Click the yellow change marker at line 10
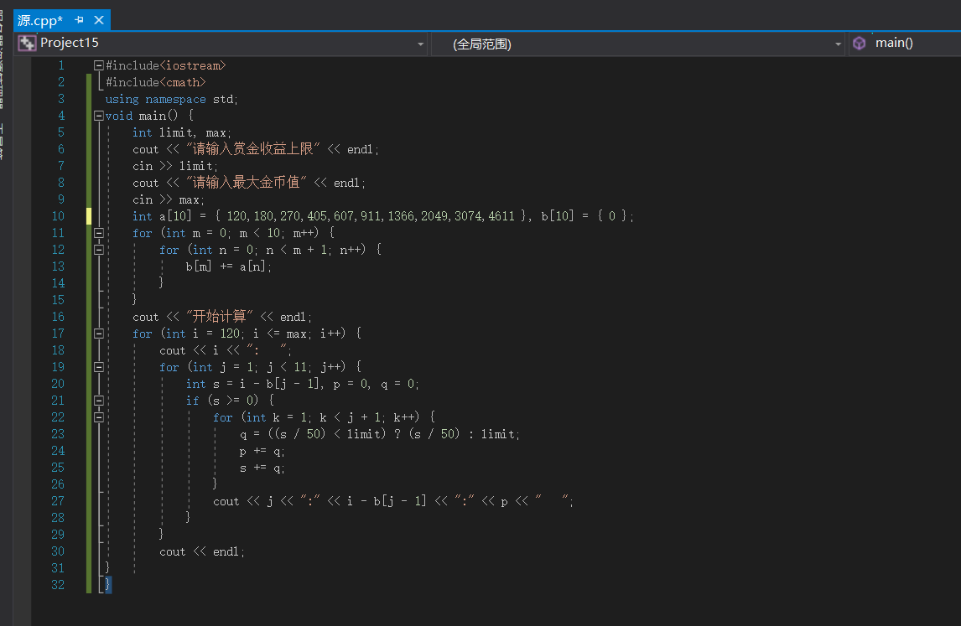Image resolution: width=961 pixels, height=626 pixels. point(89,216)
